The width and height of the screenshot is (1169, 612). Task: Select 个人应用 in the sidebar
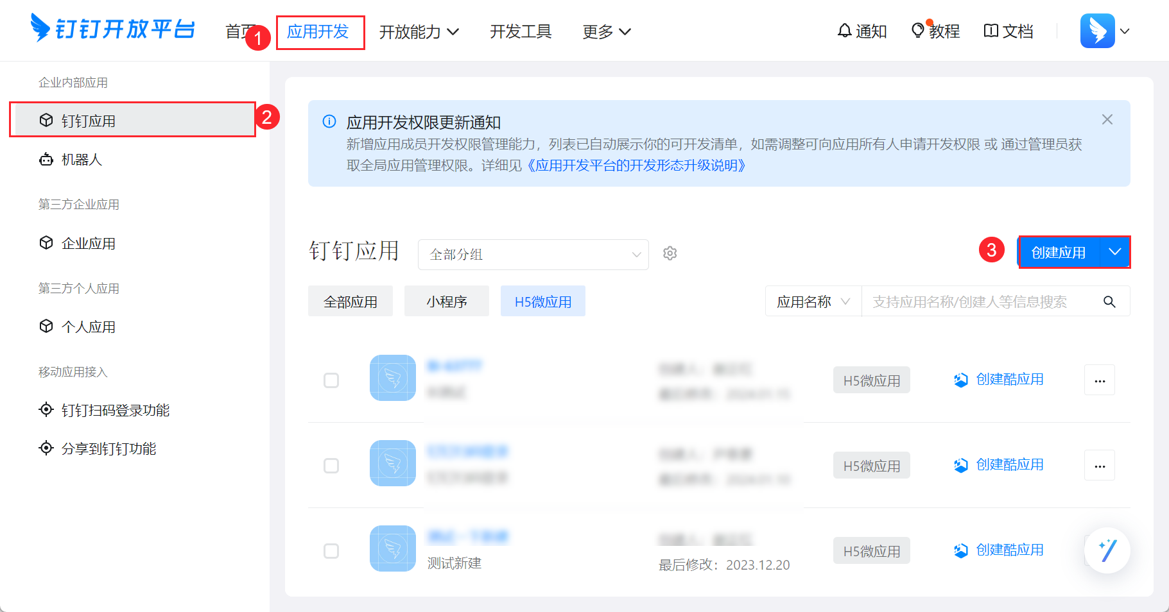(x=135, y=326)
